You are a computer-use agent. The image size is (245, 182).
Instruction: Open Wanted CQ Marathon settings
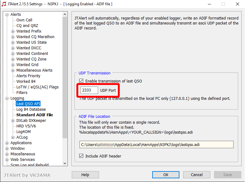tap(35, 37)
